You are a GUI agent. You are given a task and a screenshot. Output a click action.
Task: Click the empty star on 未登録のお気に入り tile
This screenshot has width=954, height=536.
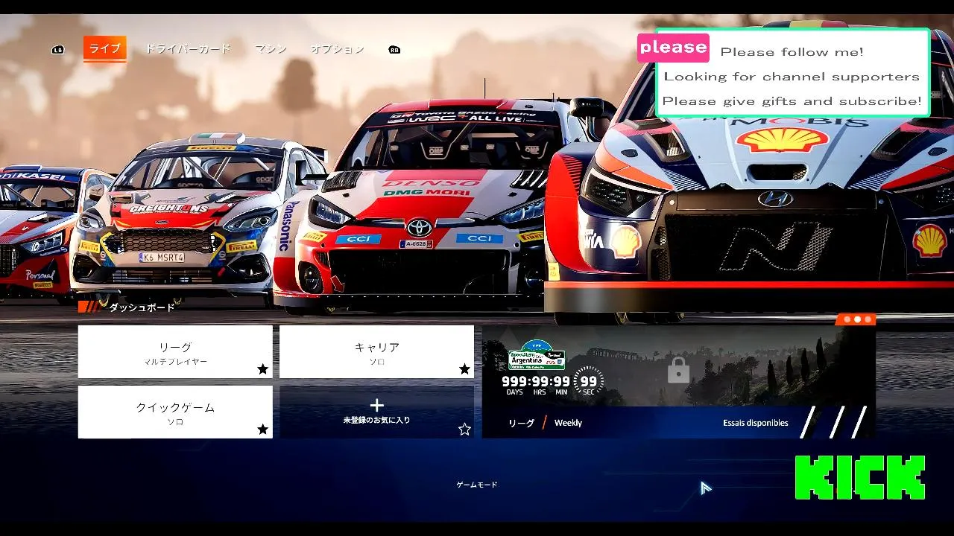[x=464, y=430]
